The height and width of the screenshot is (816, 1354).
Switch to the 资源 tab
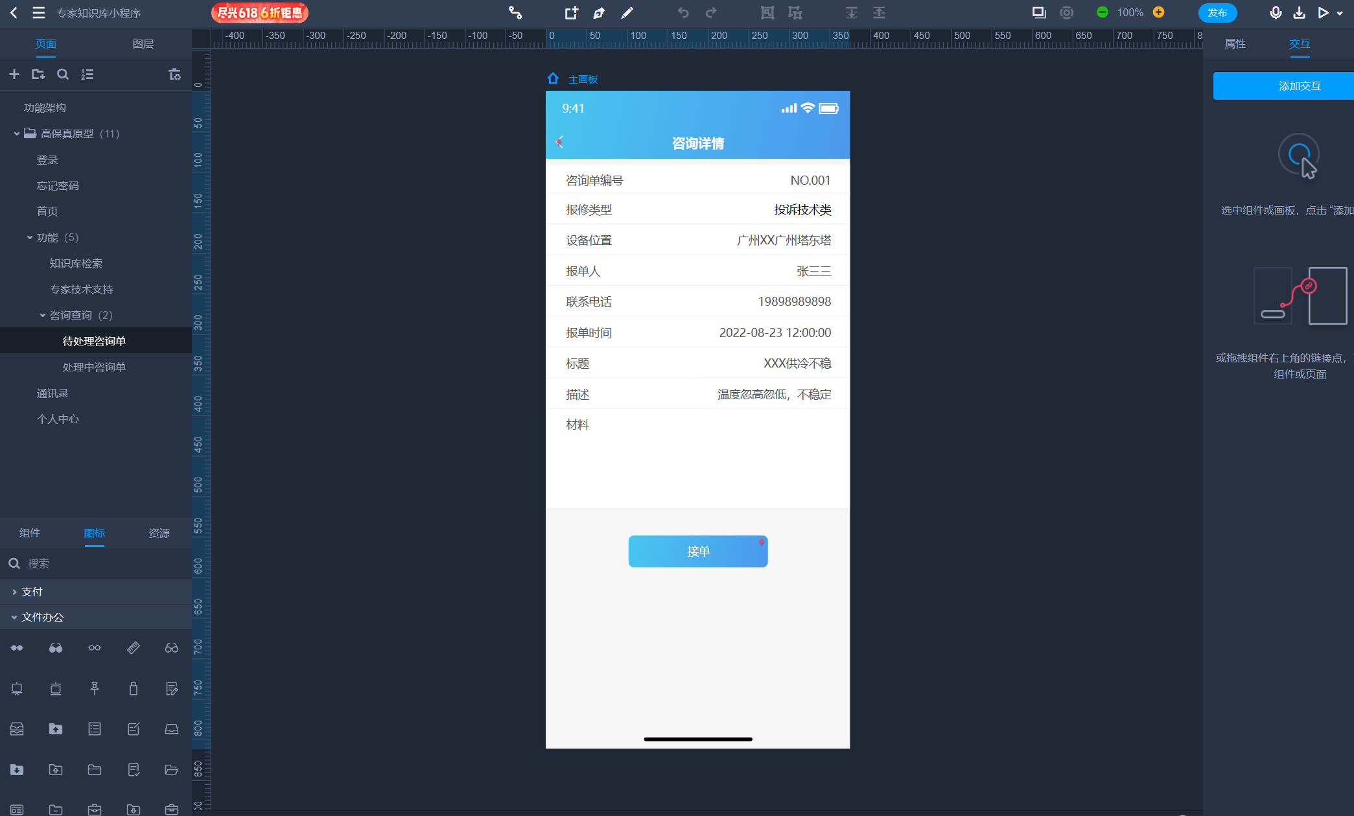[x=159, y=533]
